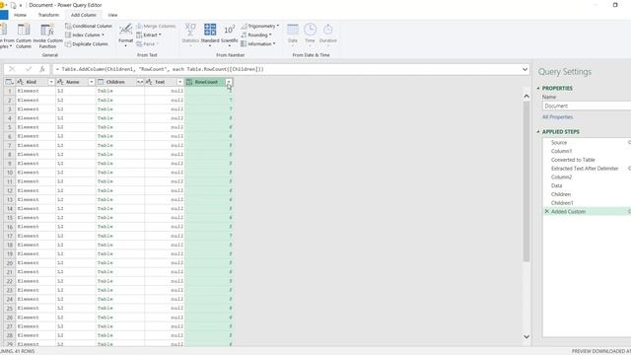The image size is (631, 355).
Task: Open the Format text menu
Action: [x=125, y=35]
